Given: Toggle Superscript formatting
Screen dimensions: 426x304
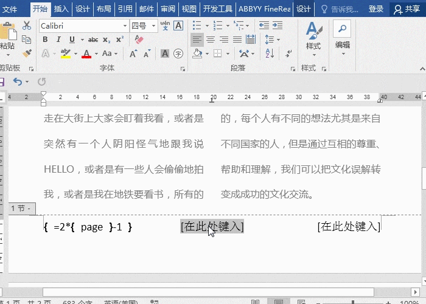Looking at the screenshot, I should 119,40.
